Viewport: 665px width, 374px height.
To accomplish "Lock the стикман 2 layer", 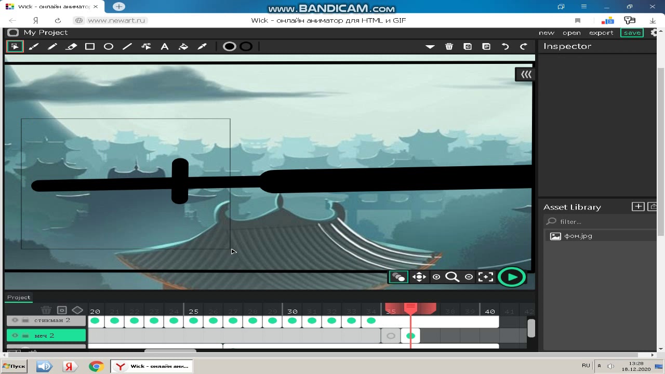I will (x=25, y=320).
